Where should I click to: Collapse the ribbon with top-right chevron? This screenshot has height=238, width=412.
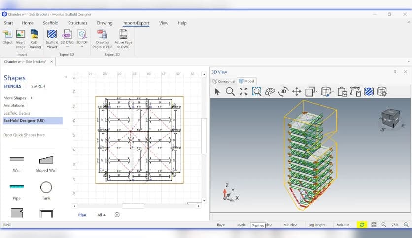tap(409, 23)
